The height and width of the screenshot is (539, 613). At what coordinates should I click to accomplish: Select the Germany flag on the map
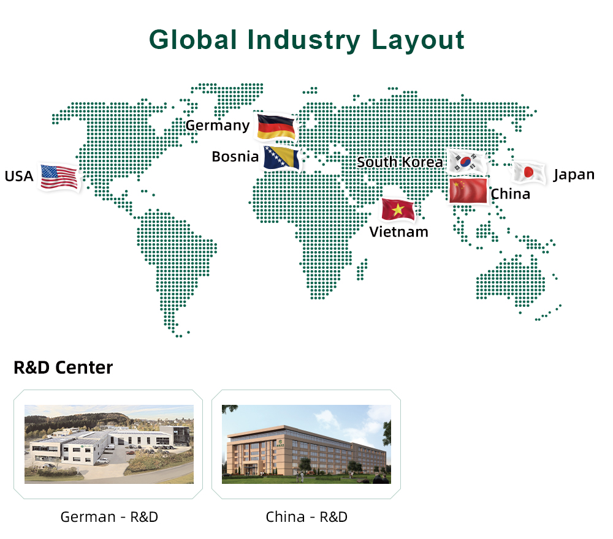pyautogui.click(x=276, y=126)
